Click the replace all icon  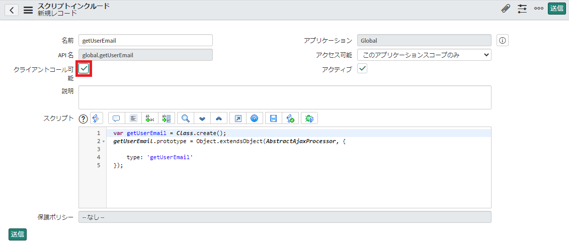[x=167, y=118]
